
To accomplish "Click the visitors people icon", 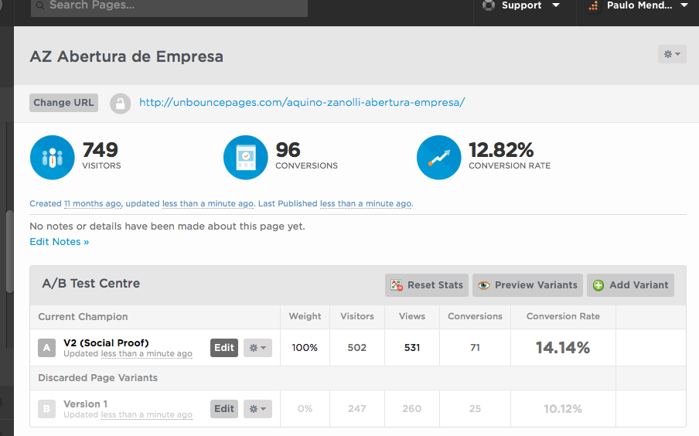I will point(52,158).
